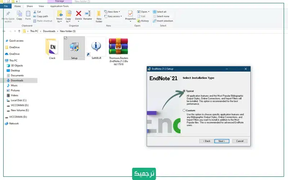Open recent locations dropdown arrow
288x180 pixels.
click(x=15, y=31)
